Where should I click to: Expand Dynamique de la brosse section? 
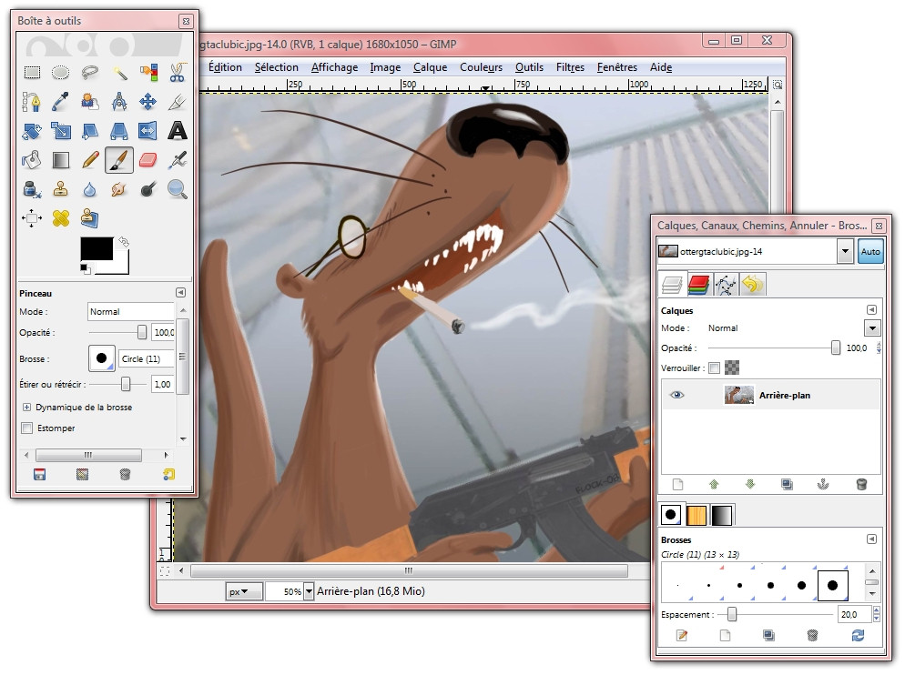[26, 408]
